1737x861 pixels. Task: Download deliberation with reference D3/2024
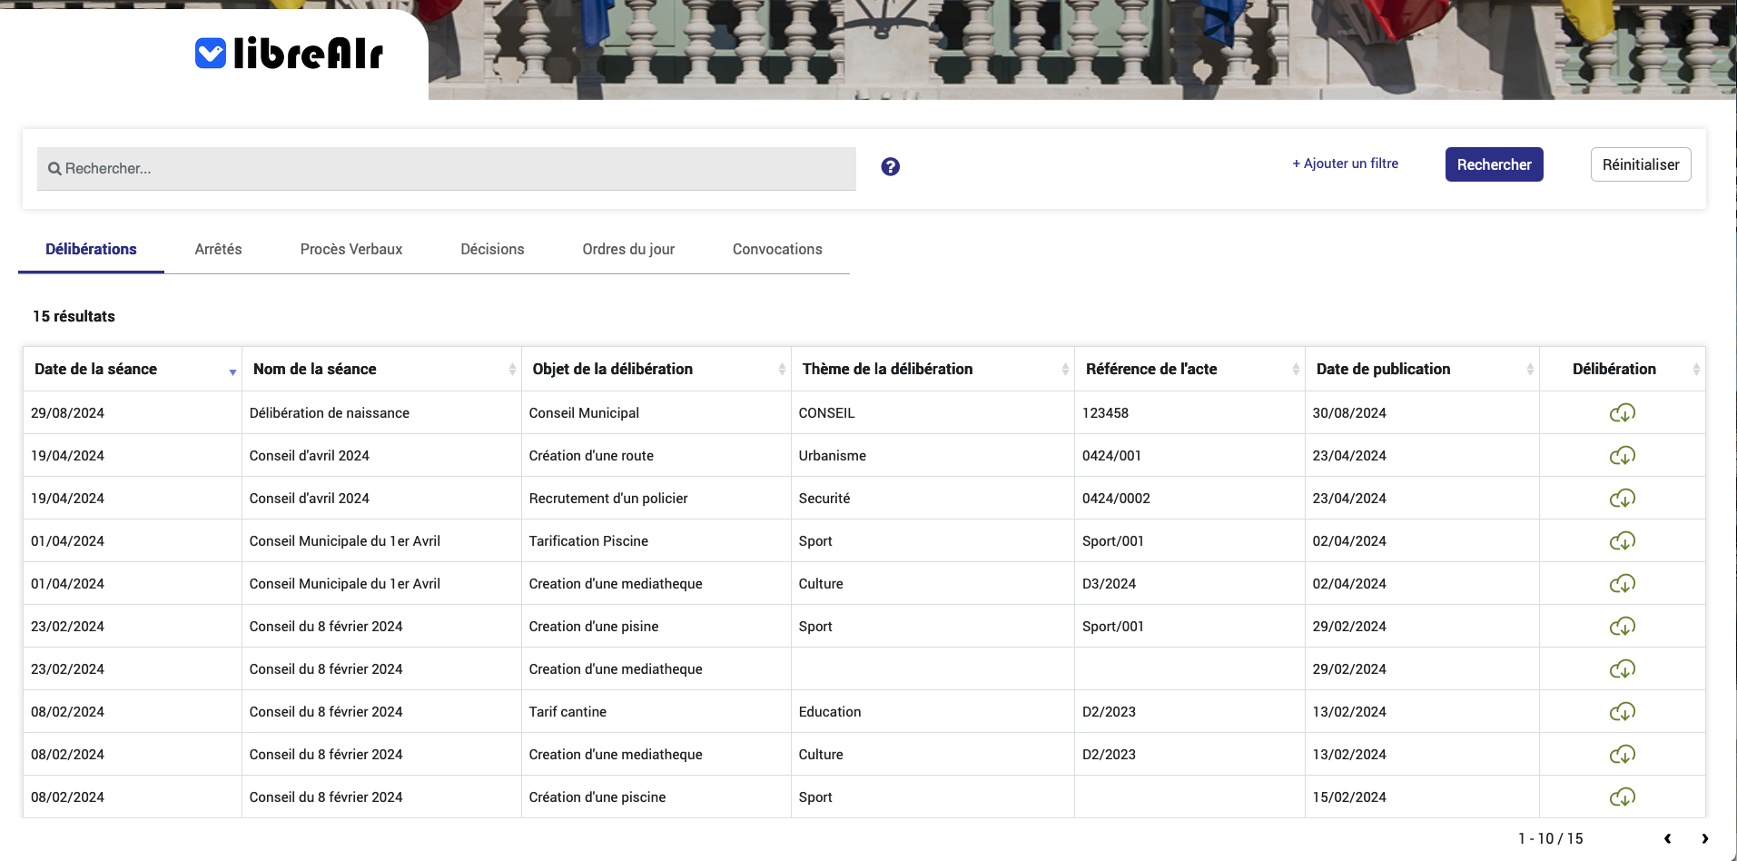pos(1622,584)
